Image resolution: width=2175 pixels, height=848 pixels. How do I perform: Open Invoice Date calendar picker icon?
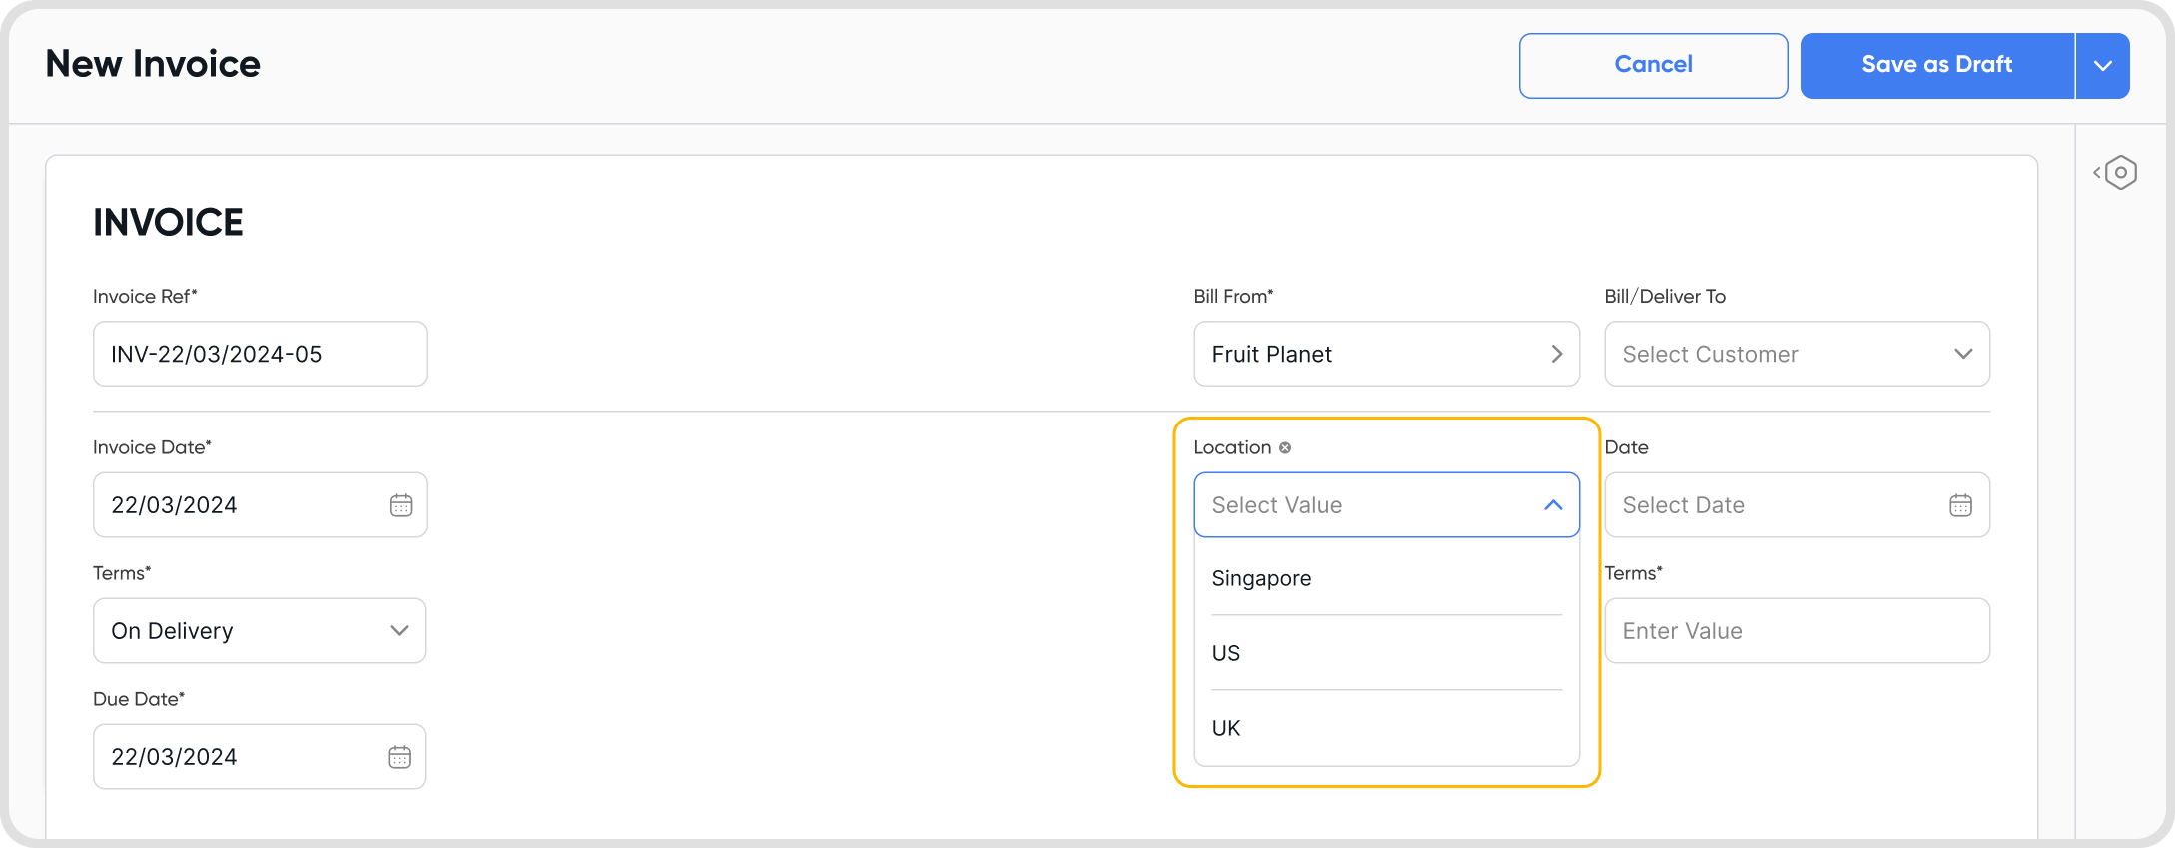401,505
